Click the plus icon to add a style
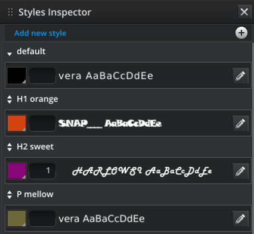The height and width of the screenshot is (234, 254). coord(241,33)
